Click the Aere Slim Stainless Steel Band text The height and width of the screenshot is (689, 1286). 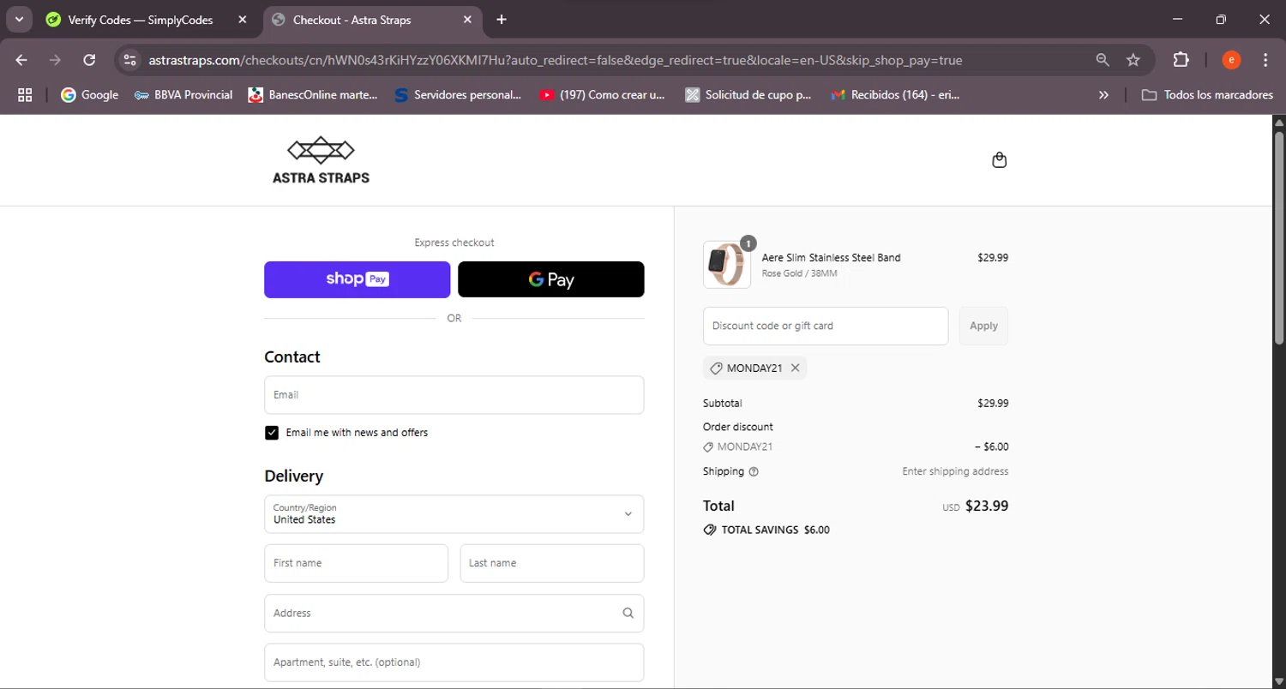tap(831, 257)
